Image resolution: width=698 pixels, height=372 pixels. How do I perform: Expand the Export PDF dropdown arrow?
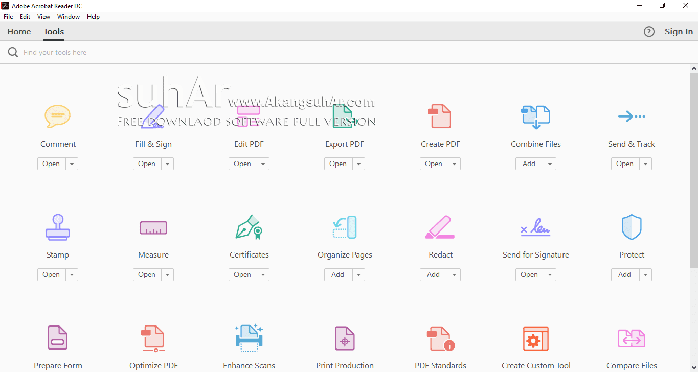(x=358, y=164)
